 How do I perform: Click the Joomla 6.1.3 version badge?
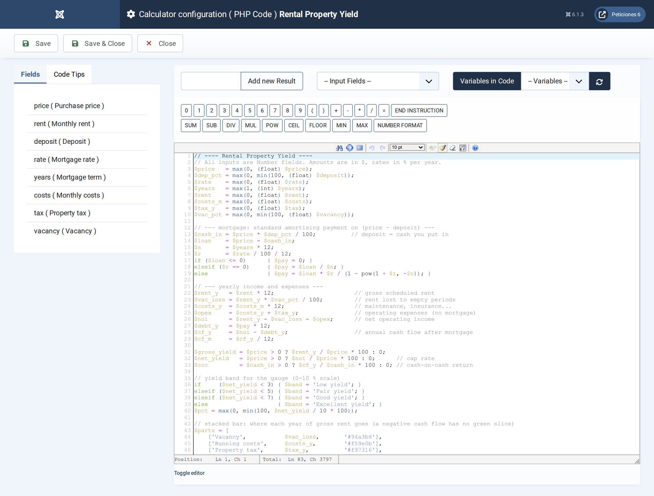pos(574,14)
